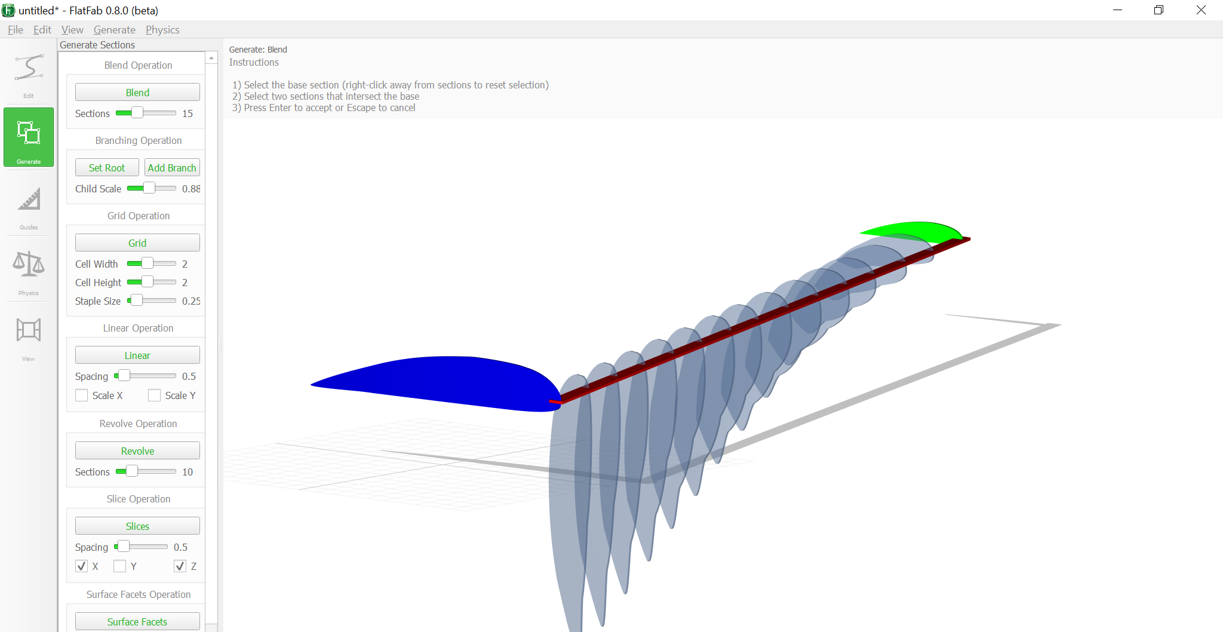Open the View menu
Image resolution: width=1223 pixels, height=632 pixels.
(72, 30)
